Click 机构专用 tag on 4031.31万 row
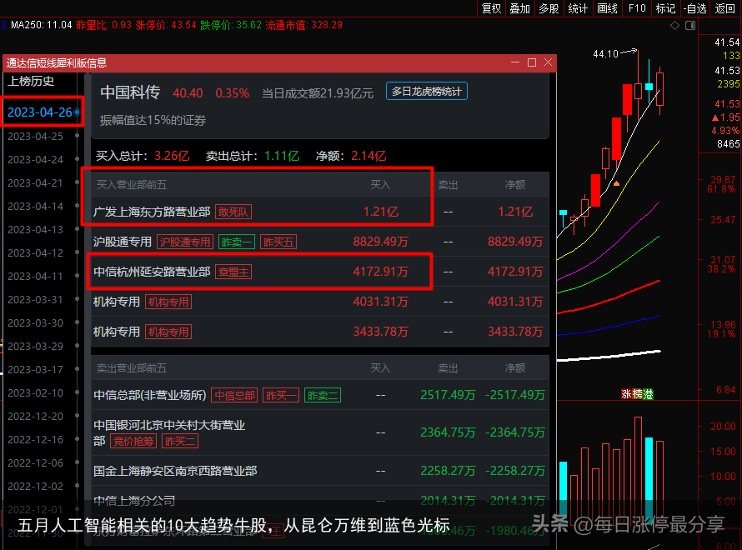This screenshot has width=742, height=550. (168, 302)
